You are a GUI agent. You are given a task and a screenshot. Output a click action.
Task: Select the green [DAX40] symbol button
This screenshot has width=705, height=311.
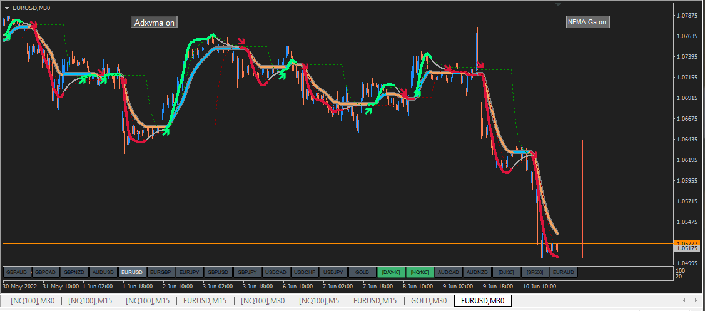pos(391,272)
